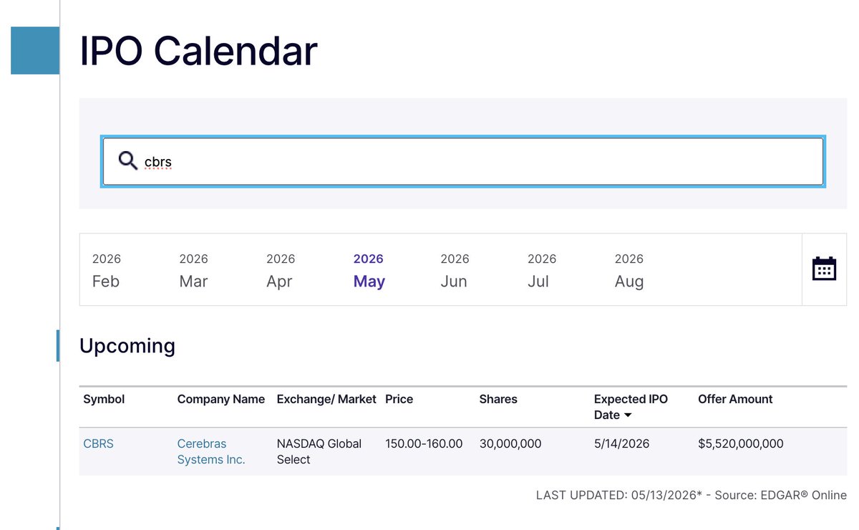859x530 pixels.
Task: Open the Cerebras Systems Inc. company link
Action: pyautogui.click(x=211, y=451)
